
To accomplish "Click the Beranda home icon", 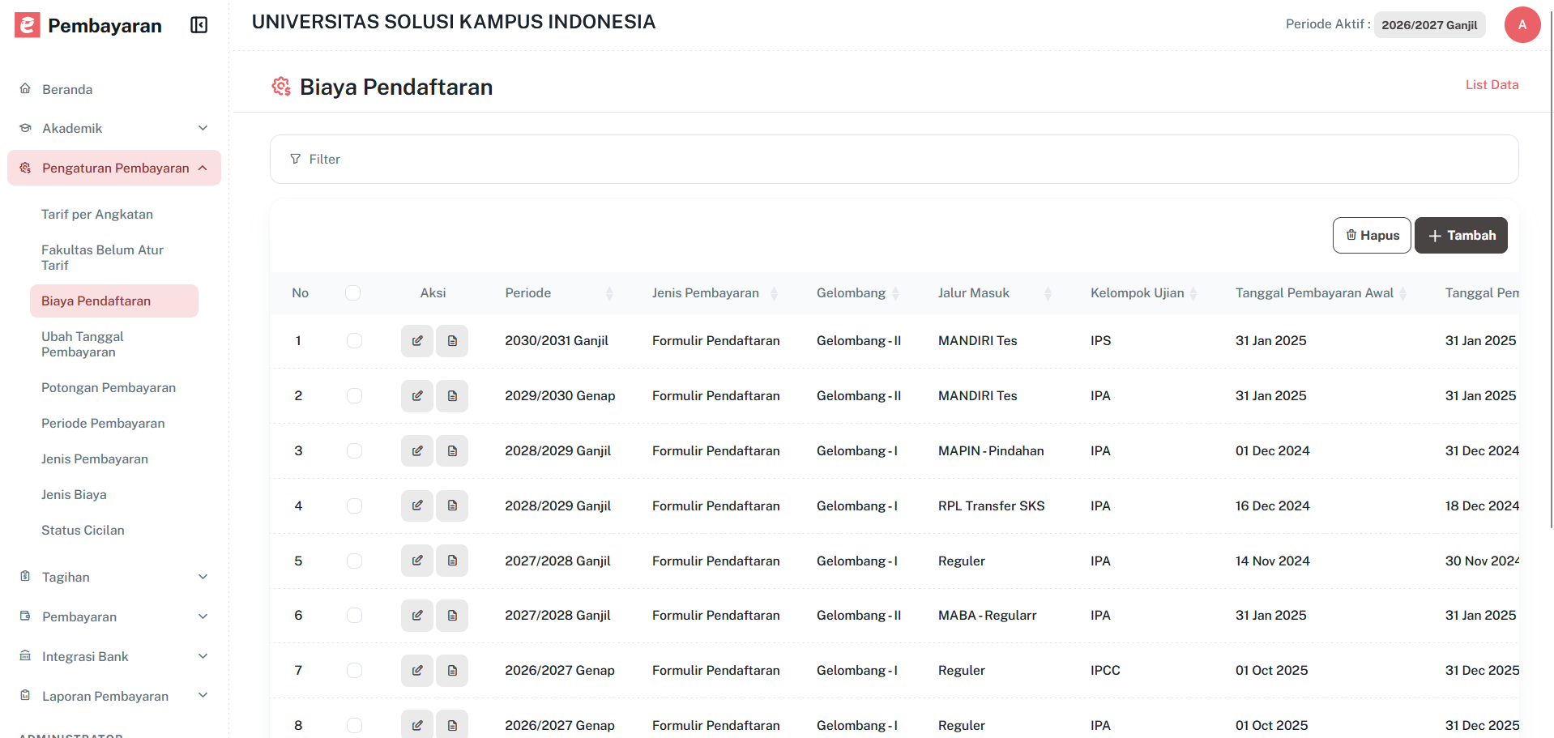I will point(25,88).
